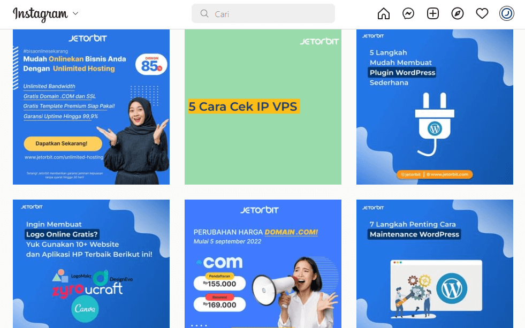Click the Instagram wordmark logo
Image resolution: width=525 pixels, height=328 pixels.
click(x=40, y=14)
